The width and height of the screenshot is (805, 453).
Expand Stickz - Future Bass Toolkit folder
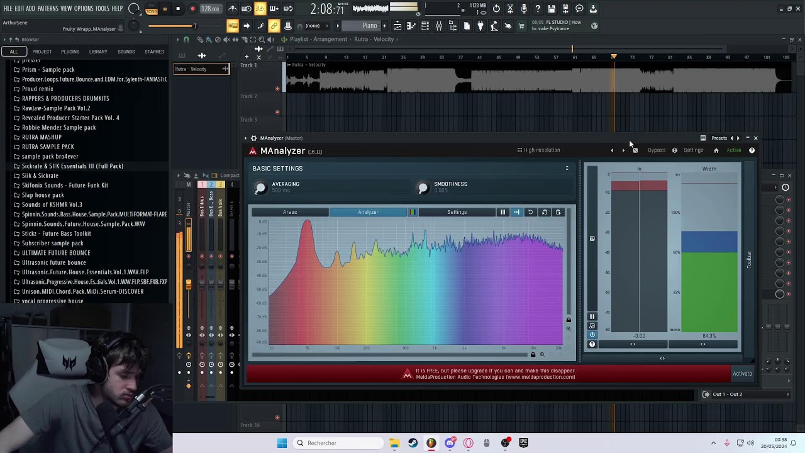(x=56, y=233)
